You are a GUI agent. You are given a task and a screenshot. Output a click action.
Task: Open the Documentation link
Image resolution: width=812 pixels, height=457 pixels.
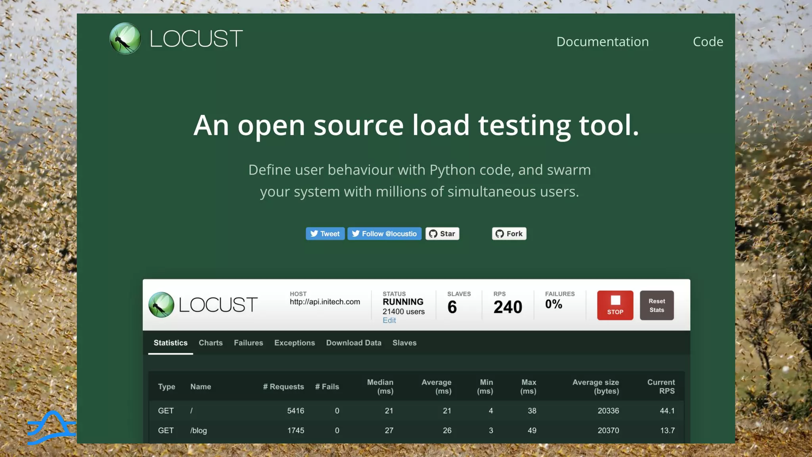tap(602, 42)
